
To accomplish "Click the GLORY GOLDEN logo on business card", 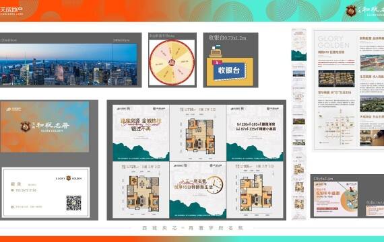I will pyautogui.click(x=69, y=178).
